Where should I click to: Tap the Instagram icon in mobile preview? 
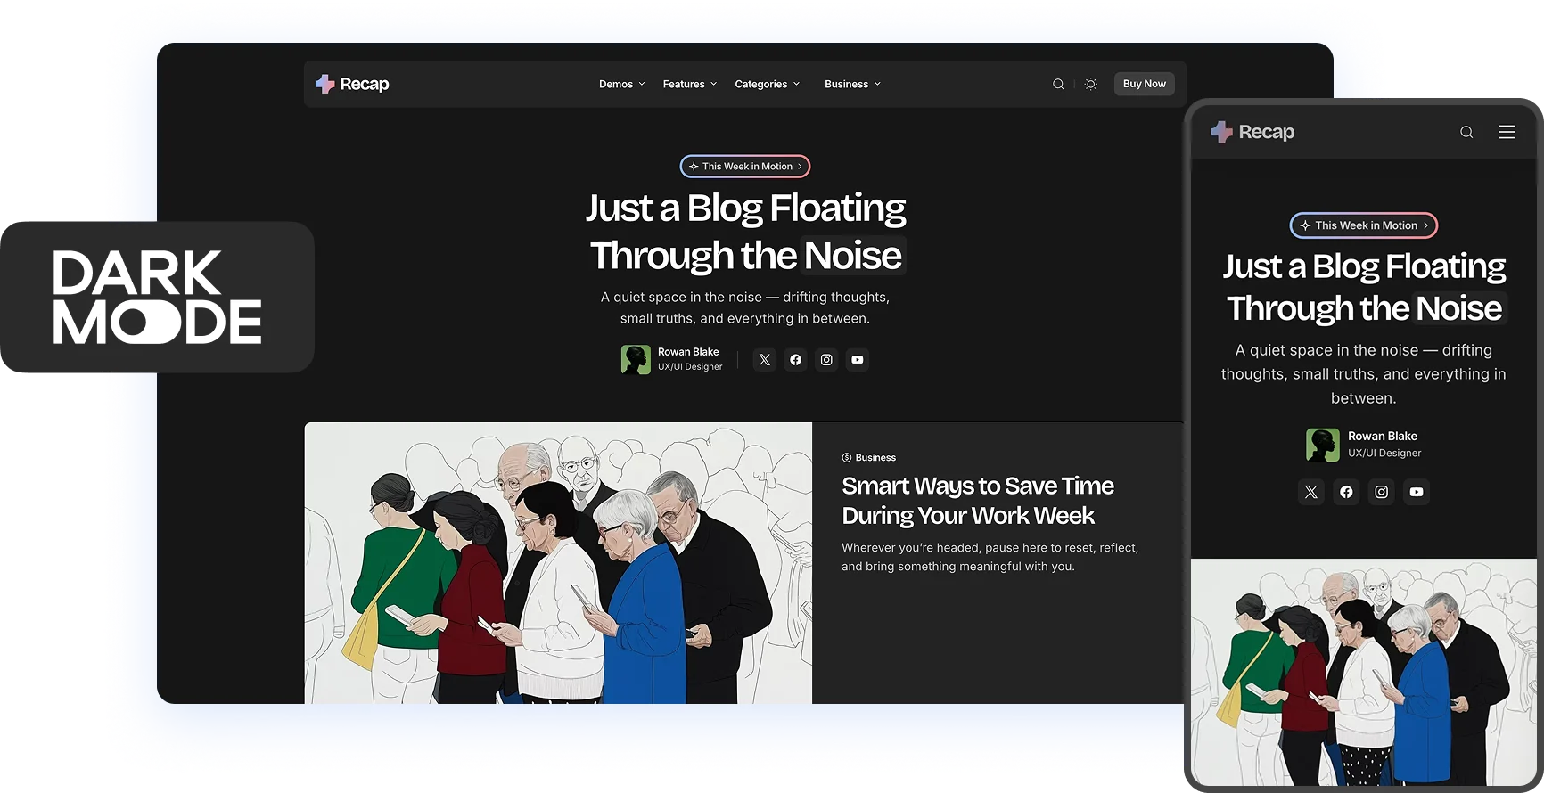1381,492
